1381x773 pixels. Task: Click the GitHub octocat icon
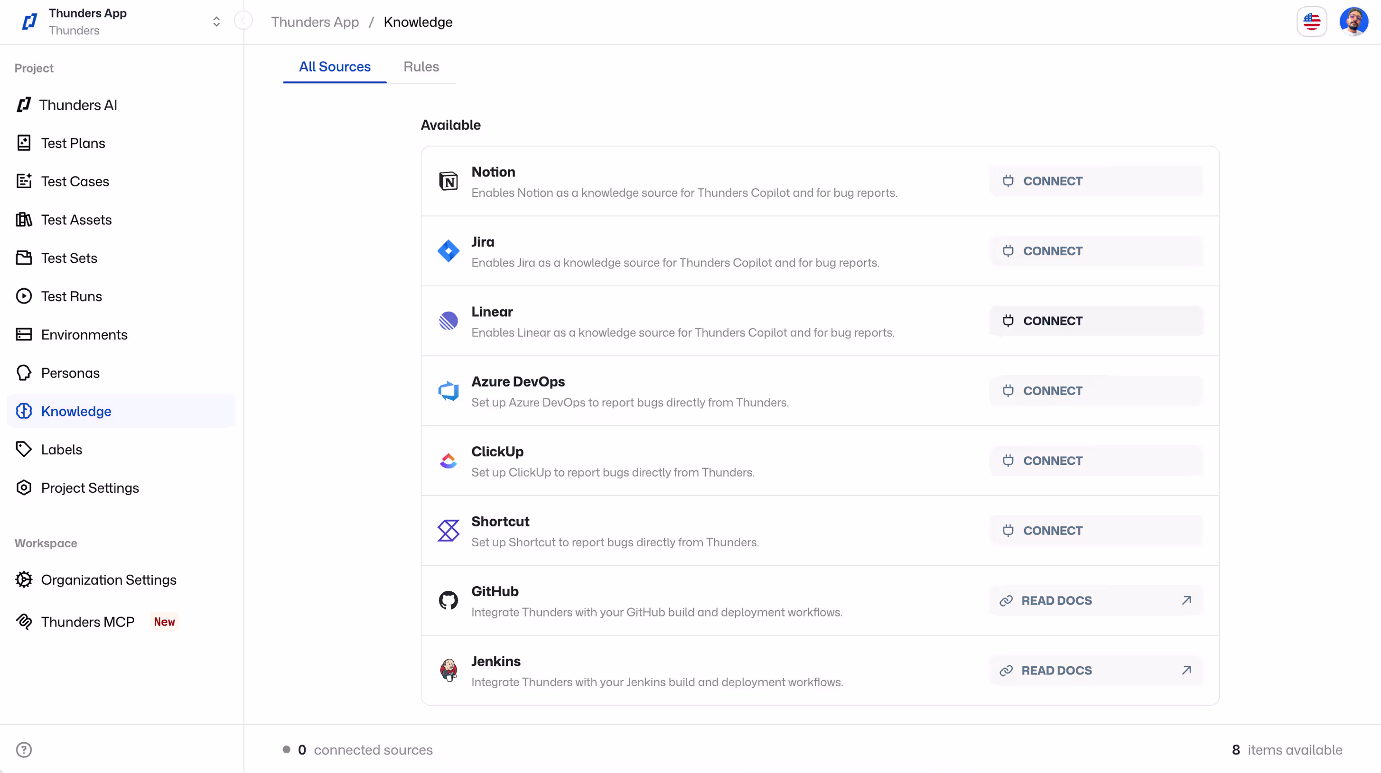tap(448, 600)
